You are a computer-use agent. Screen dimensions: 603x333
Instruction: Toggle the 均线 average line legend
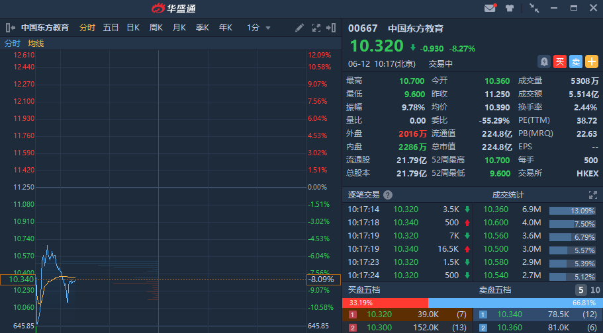tap(36, 44)
